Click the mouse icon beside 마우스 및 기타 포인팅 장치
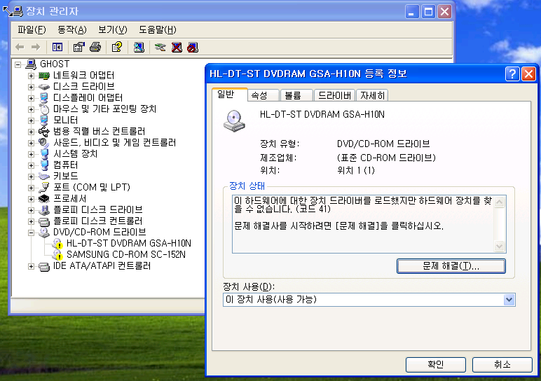This screenshot has height=381, width=541. click(x=44, y=109)
